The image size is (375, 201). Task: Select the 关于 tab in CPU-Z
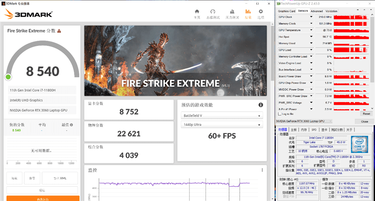(x=349, y=129)
